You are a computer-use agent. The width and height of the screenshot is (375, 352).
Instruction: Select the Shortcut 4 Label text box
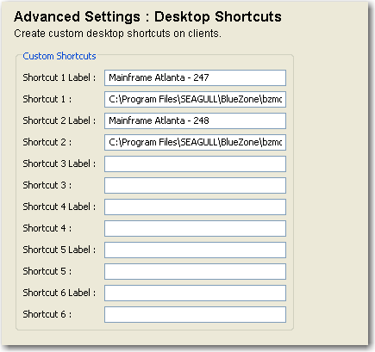(195, 207)
